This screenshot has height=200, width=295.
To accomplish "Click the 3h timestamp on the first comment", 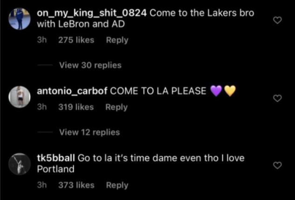I will 42,40.
